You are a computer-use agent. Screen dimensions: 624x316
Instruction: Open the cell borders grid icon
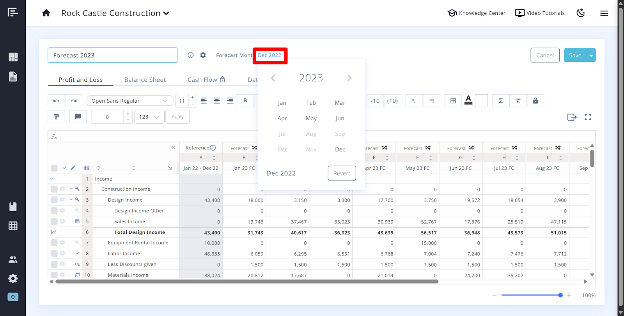(x=453, y=101)
